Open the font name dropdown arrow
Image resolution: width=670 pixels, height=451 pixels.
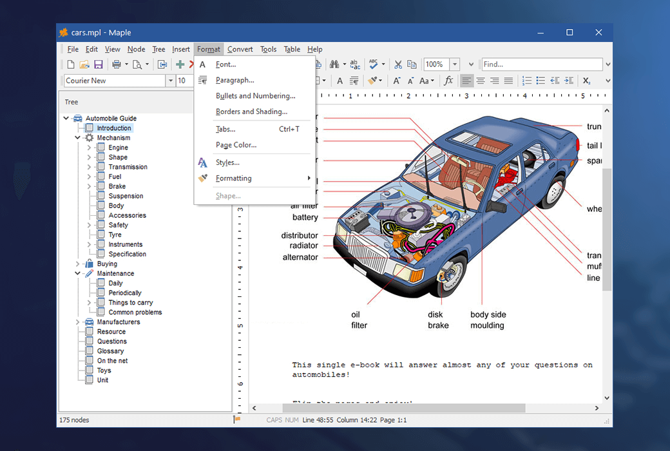[171, 81]
